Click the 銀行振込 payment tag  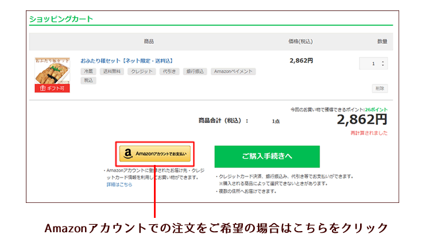195,72
